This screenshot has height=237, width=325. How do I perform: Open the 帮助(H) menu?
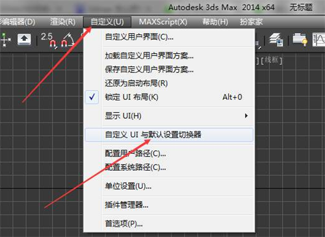click(x=215, y=22)
